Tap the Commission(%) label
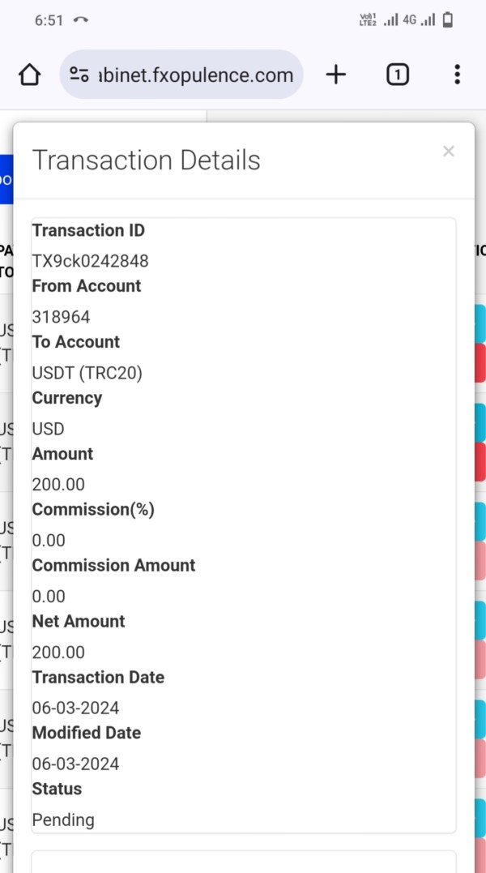 pos(93,510)
